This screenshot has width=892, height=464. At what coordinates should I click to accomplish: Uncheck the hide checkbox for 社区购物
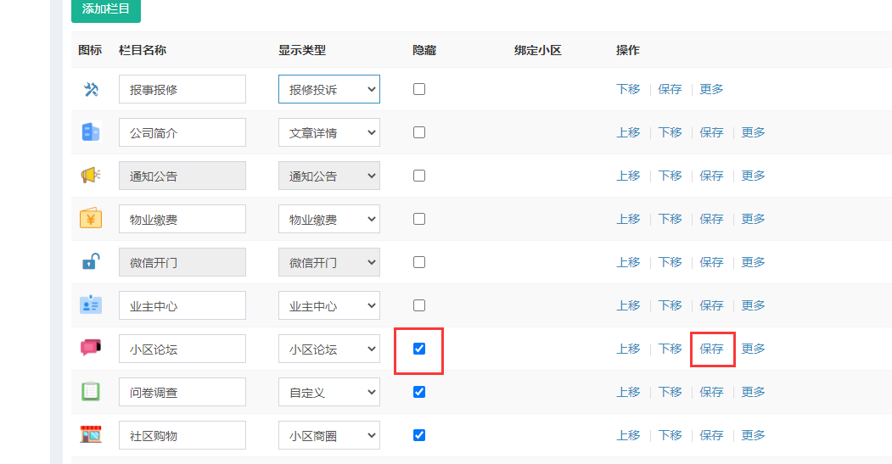pyautogui.click(x=419, y=435)
